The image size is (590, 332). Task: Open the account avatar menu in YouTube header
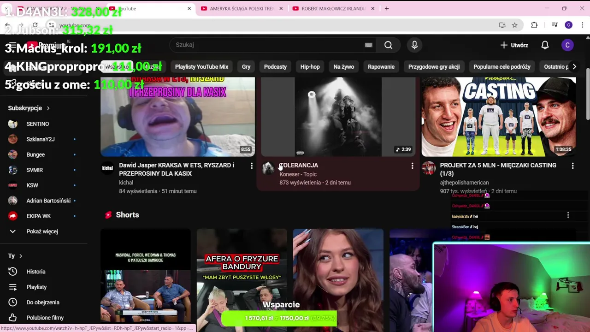click(567, 45)
